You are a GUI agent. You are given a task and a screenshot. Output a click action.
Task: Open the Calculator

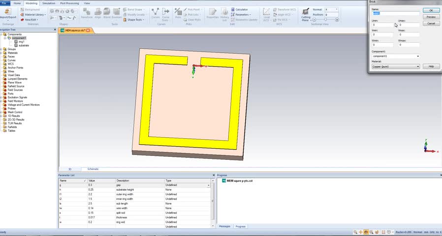click(x=239, y=9)
